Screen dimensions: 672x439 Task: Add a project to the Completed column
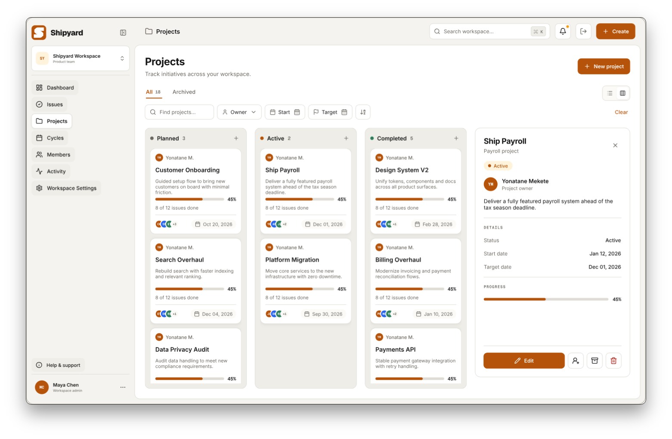coord(456,138)
